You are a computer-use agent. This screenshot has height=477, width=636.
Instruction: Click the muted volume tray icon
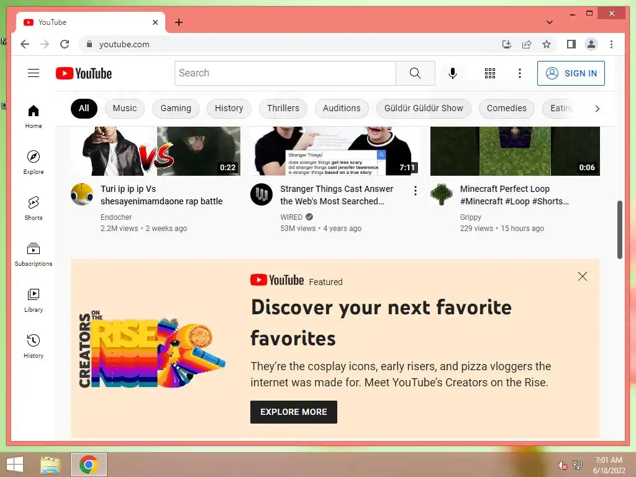click(x=562, y=465)
